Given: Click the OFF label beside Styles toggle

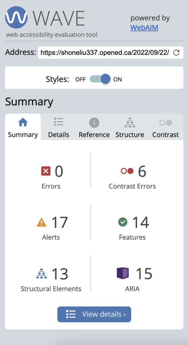Looking at the screenshot, I should click(x=80, y=80).
